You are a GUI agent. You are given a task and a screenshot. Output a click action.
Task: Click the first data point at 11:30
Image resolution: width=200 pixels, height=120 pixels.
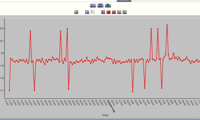9,90
